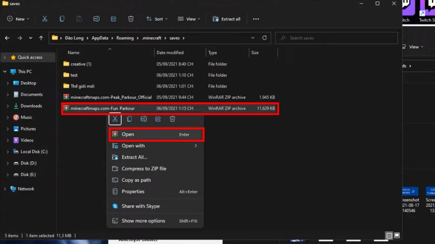Click the Delete icon in the context menu
435x244 pixels.
point(173,119)
